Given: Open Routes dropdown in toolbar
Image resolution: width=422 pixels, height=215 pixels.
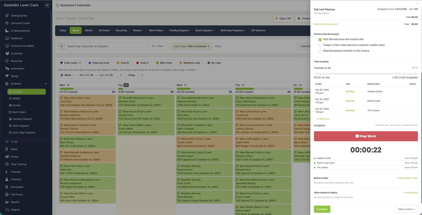Looking at the screenshot, I should [x=138, y=31].
